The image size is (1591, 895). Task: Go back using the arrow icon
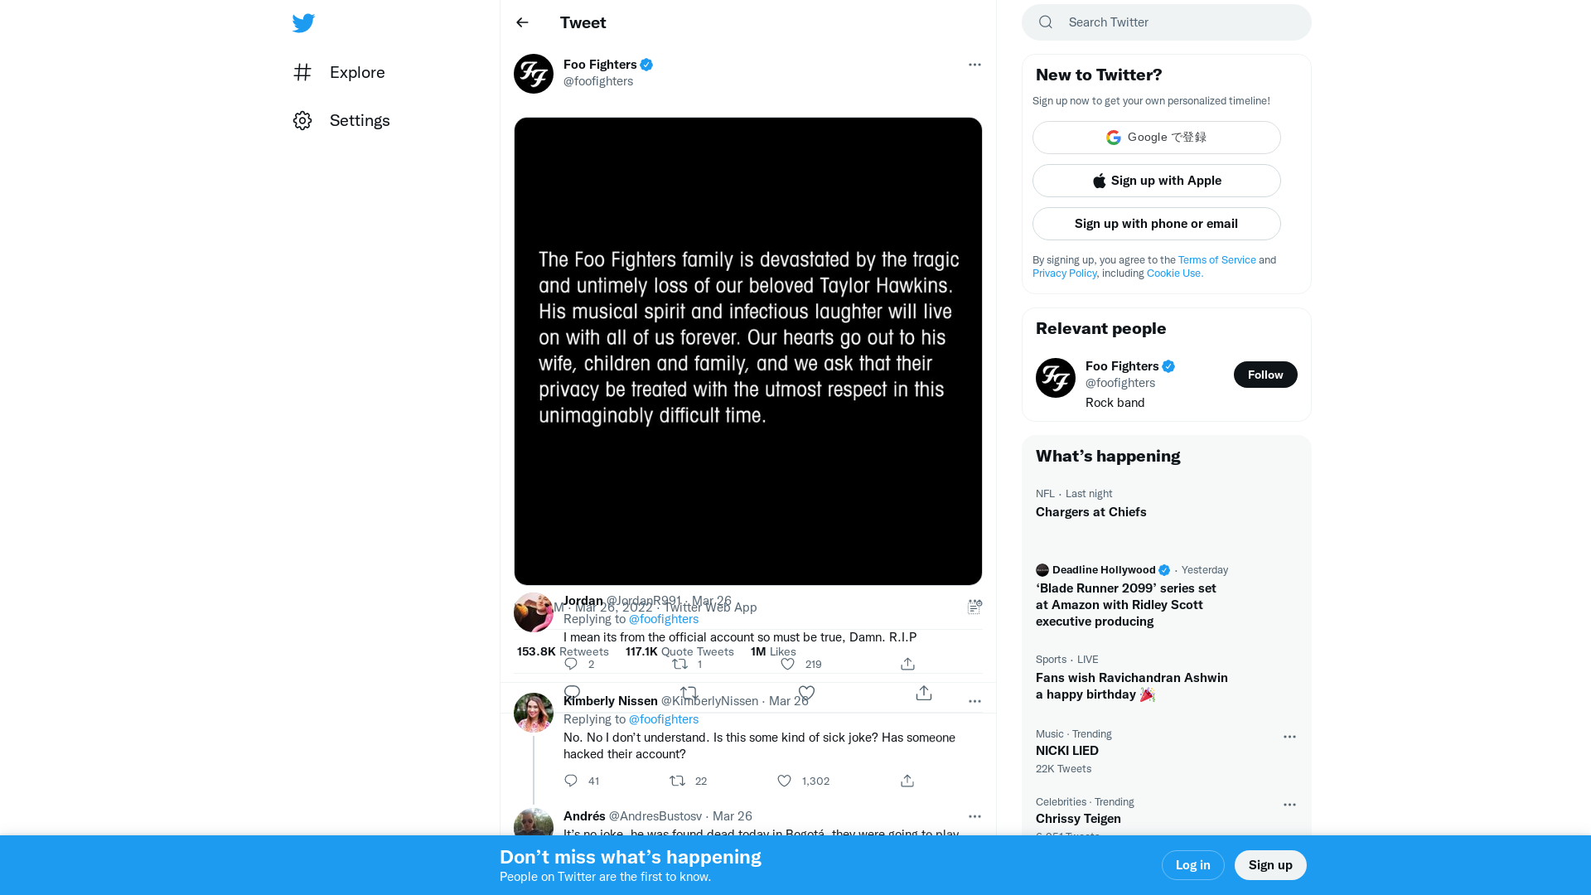(x=522, y=22)
